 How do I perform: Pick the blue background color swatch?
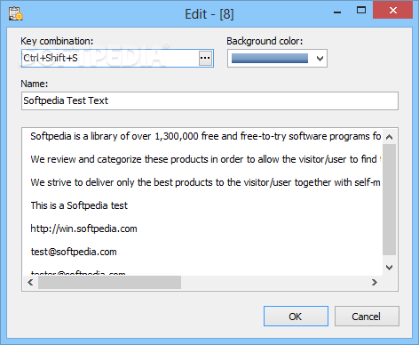pyautogui.click(x=270, y=59)
